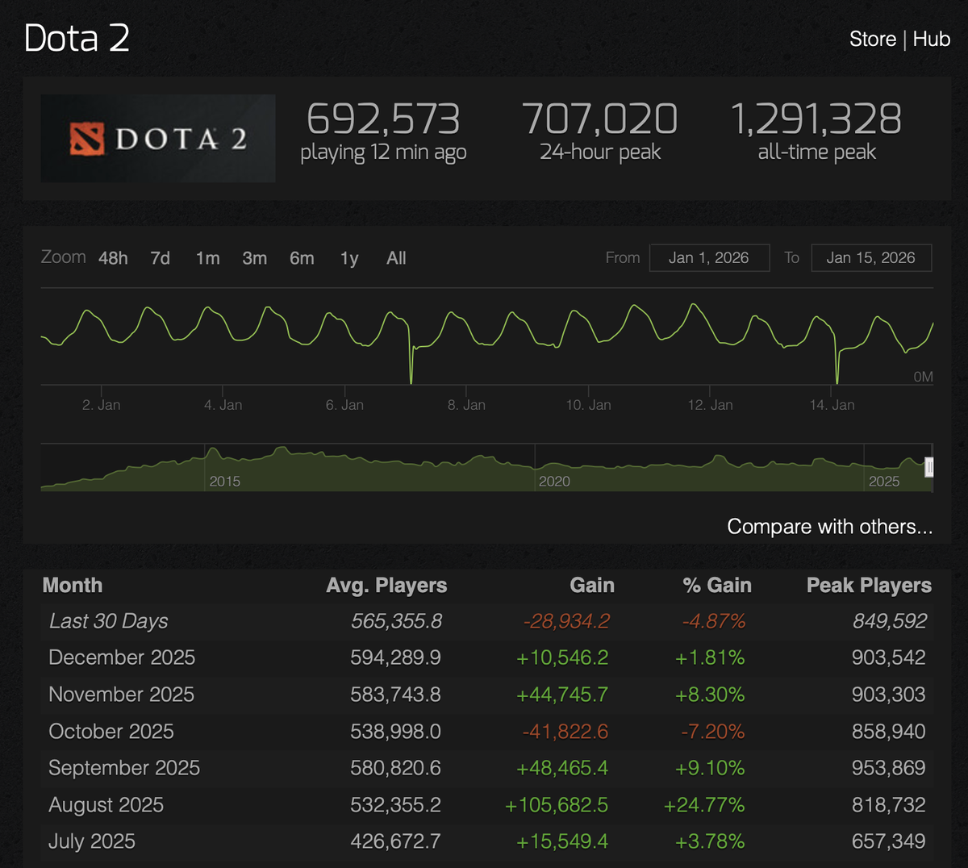This screenshot has width=968, height=868.
Task: Click the % Gain column header
Action: pyautogui.click(x=717, y=586)
